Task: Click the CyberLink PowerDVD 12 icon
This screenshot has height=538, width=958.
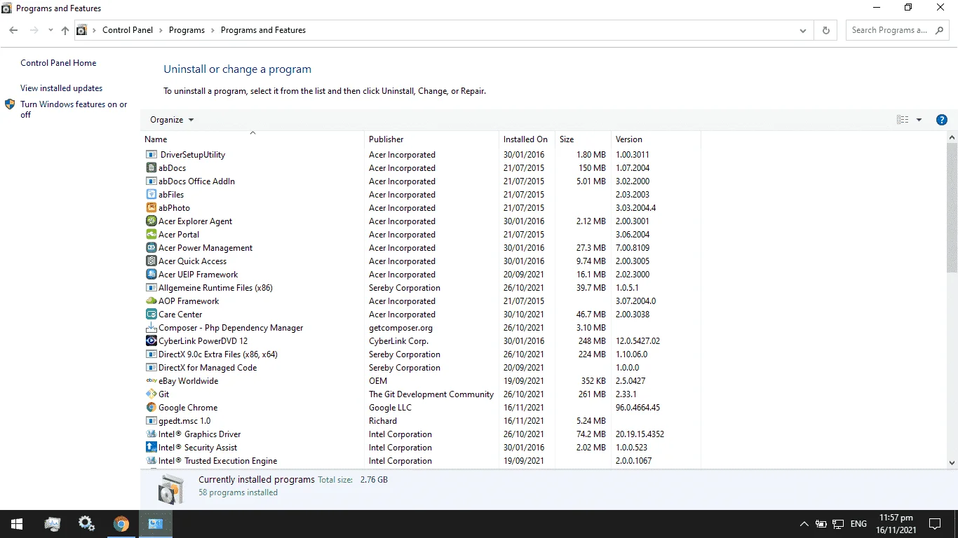Action: pyautogui.click(x=151, y=341)
